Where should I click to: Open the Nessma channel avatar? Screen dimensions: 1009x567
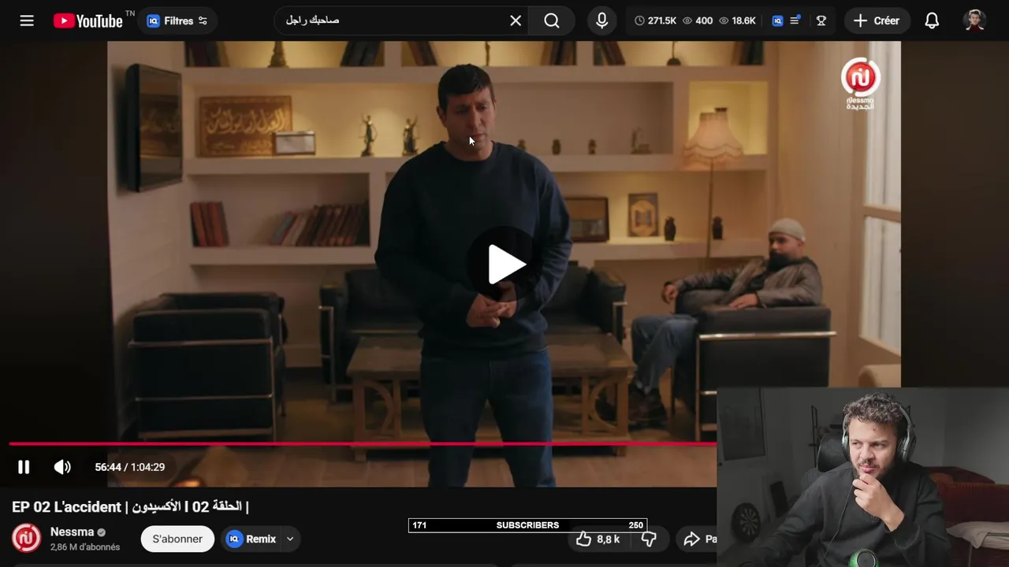26,539
